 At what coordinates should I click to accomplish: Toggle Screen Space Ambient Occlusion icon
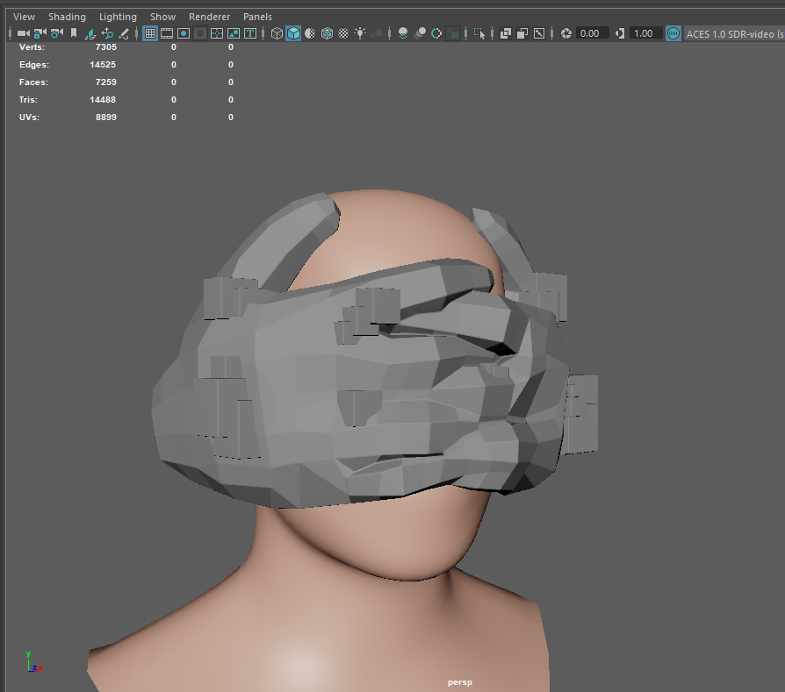click(403, 33)
